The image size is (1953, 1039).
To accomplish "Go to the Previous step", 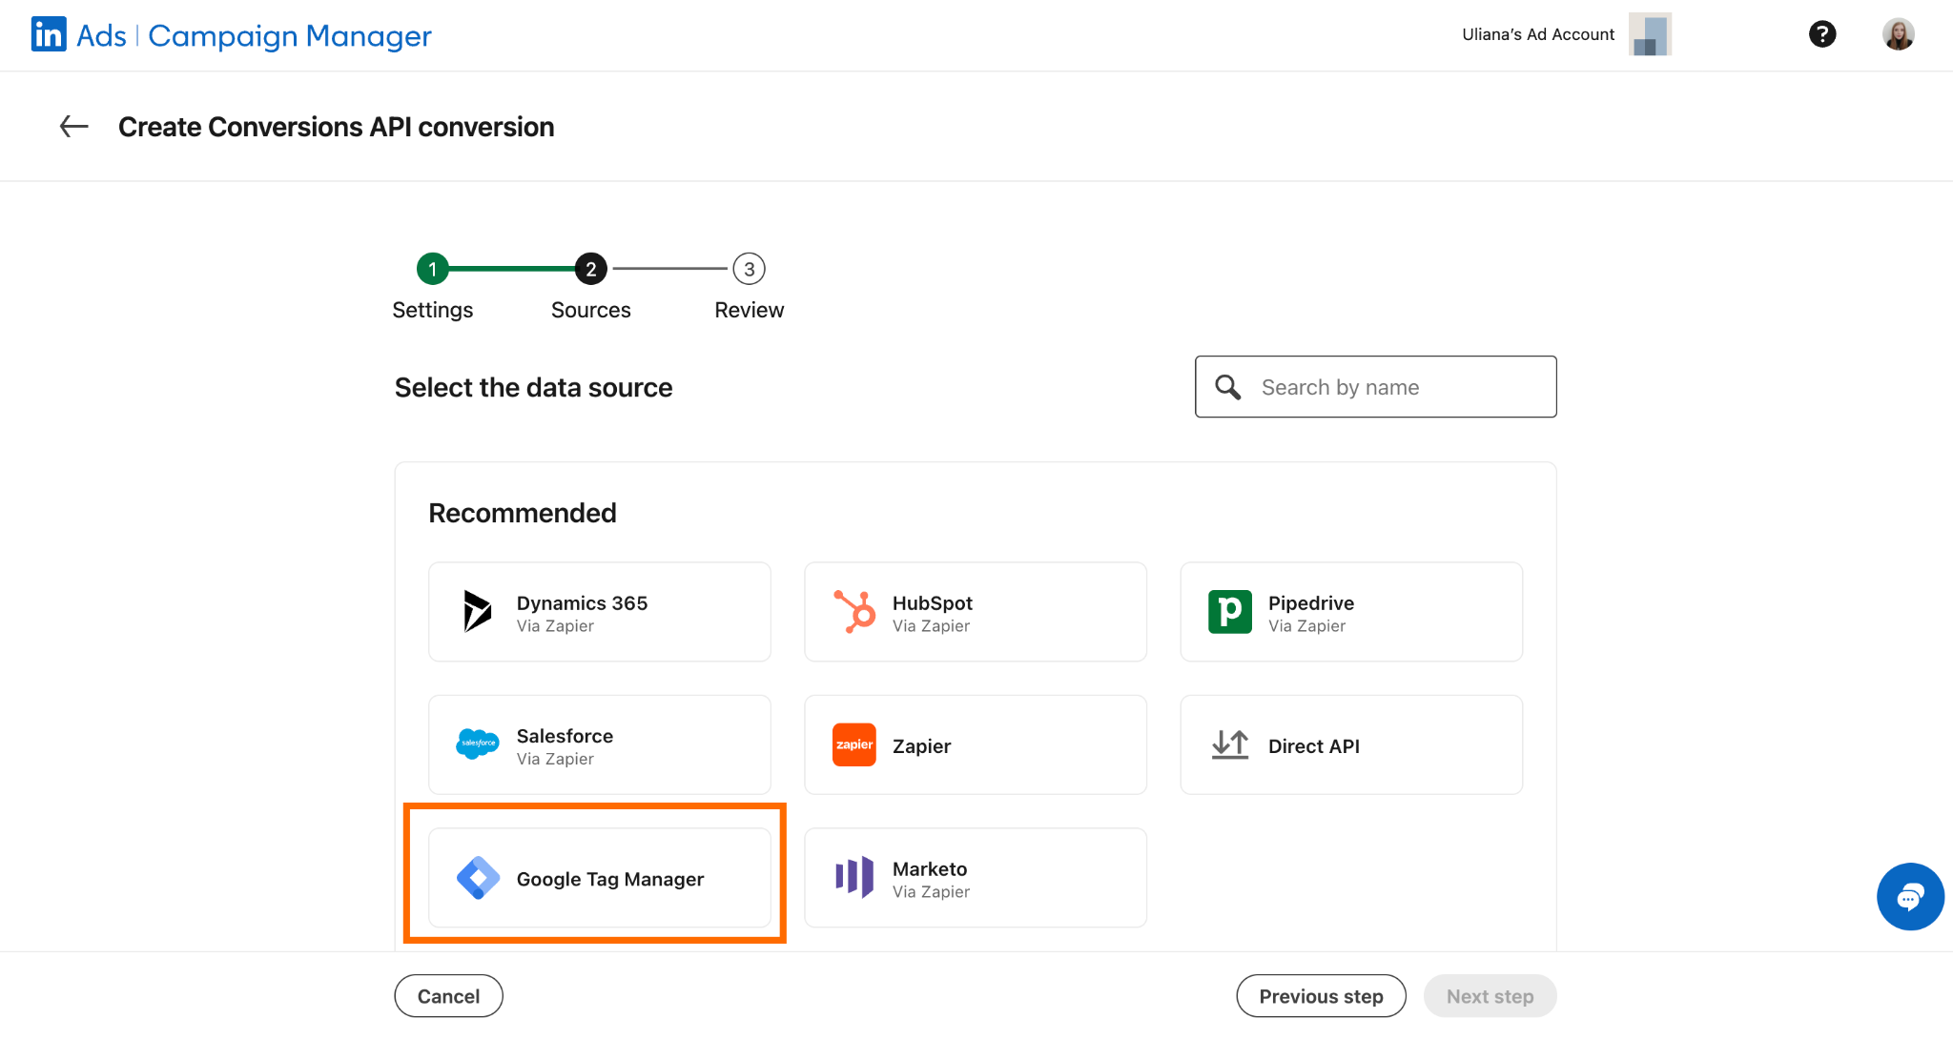I will [x=1322, y=996].
